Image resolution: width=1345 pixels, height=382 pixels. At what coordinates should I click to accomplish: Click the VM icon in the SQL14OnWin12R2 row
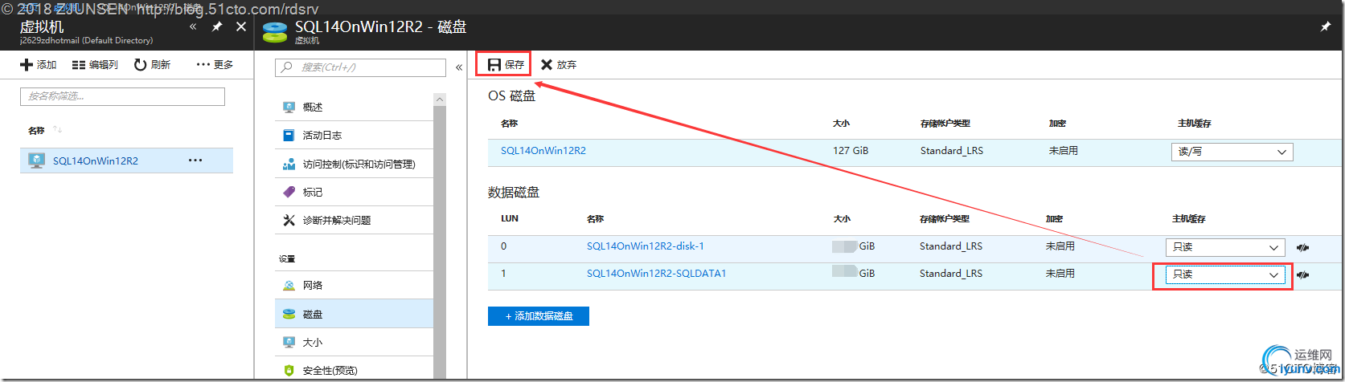[36, 161]
